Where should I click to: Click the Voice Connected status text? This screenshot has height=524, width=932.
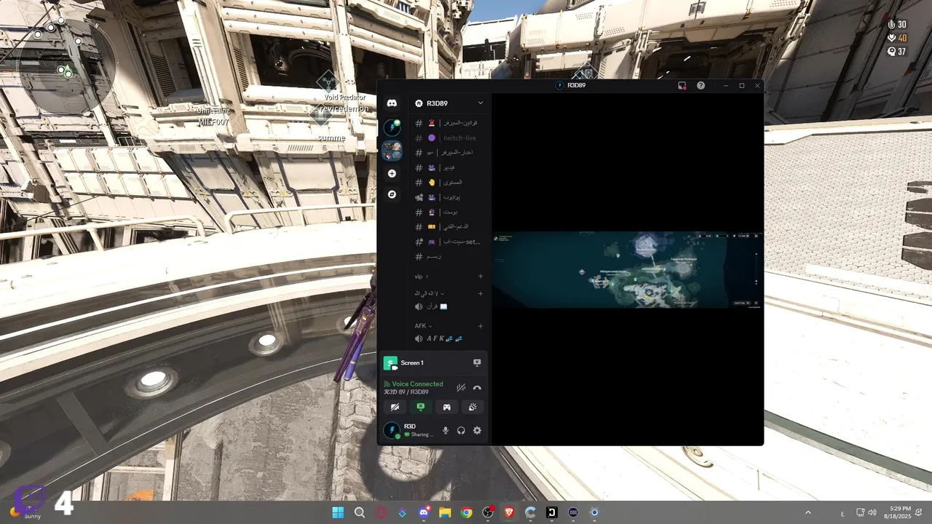pyautogui.click(x=417, y=384)
